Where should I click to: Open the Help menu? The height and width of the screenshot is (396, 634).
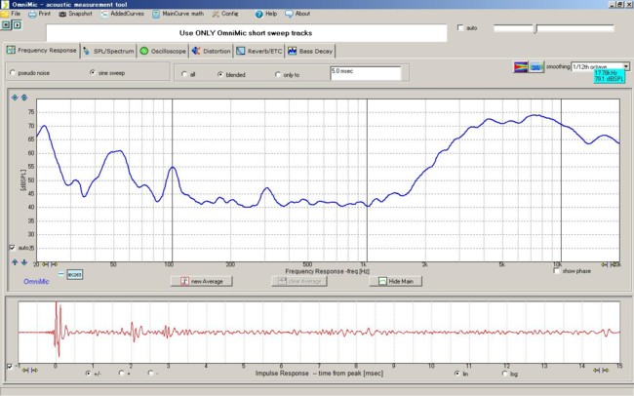(266, 14)
